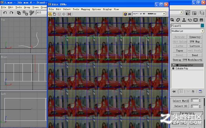Click the Select MatID button
This screenshot has width=206, height=128.
coord(181,101)
